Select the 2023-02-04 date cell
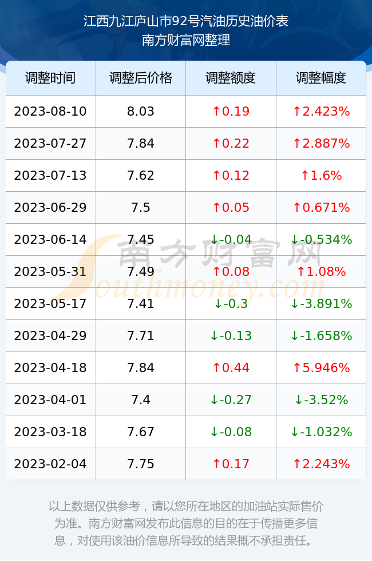Viewport: 372px width, 561px height. pos(50,464)
